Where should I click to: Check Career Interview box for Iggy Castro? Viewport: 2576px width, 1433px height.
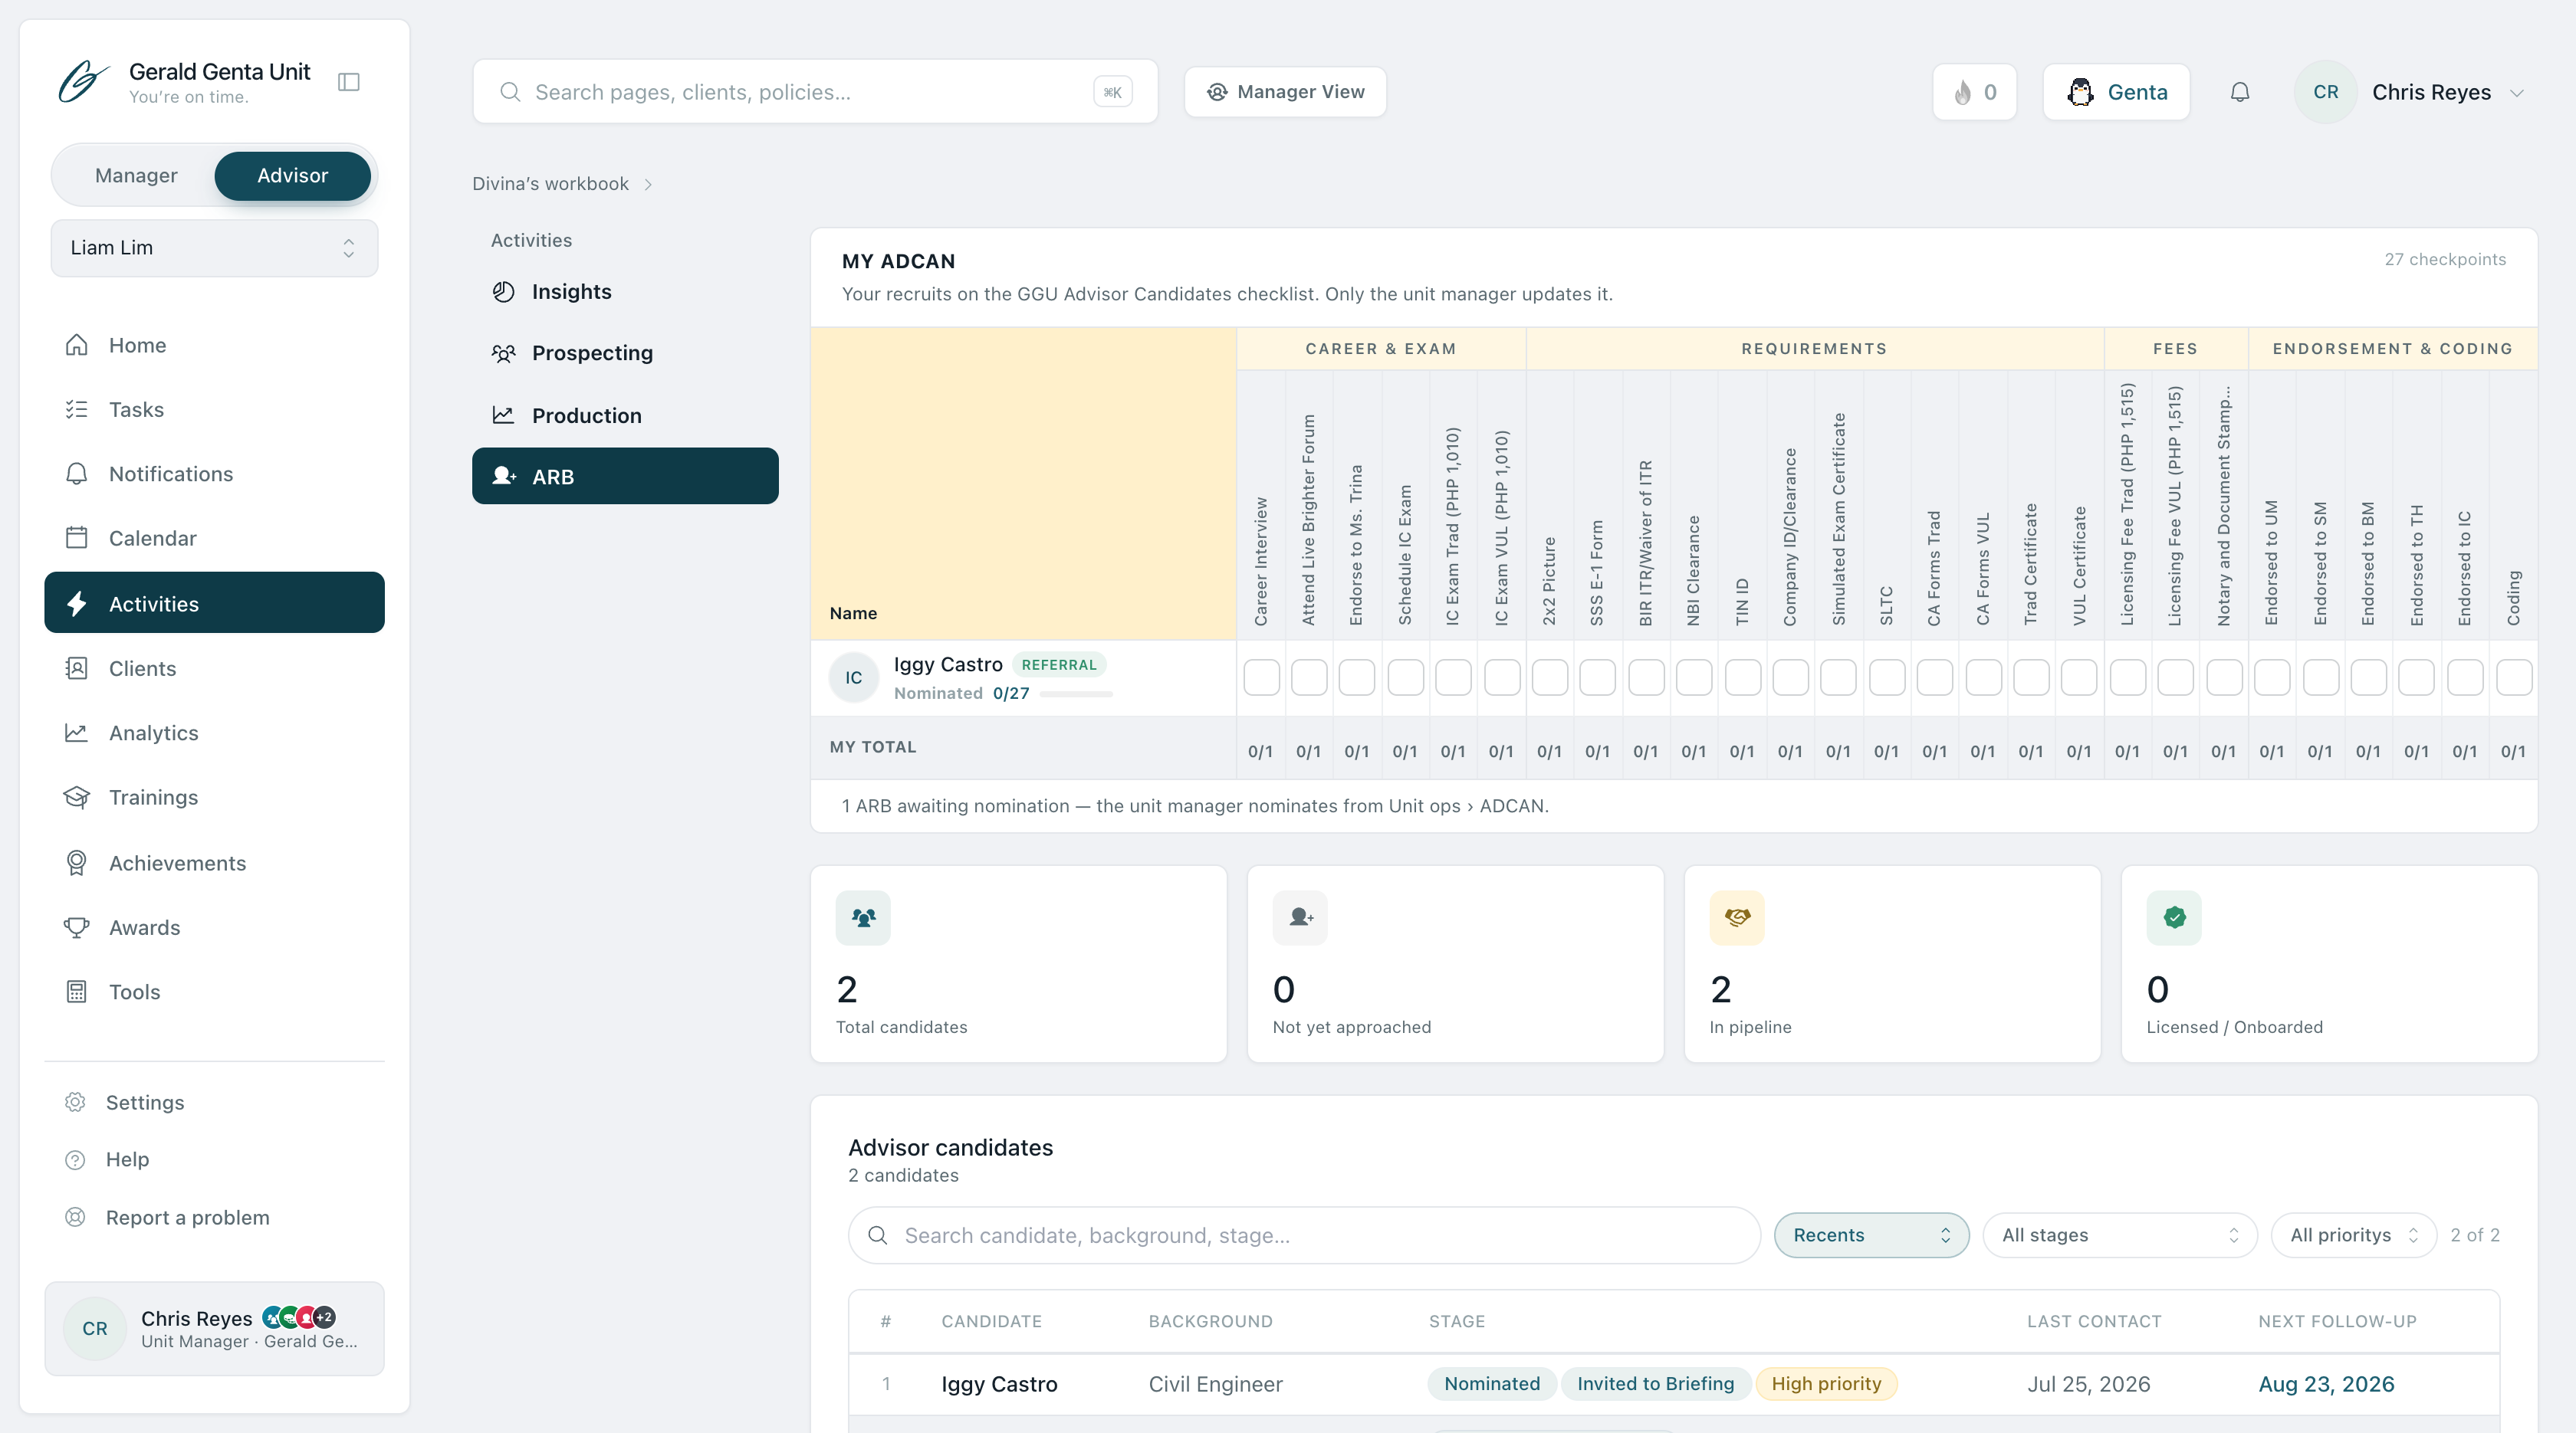[1261, 677]
